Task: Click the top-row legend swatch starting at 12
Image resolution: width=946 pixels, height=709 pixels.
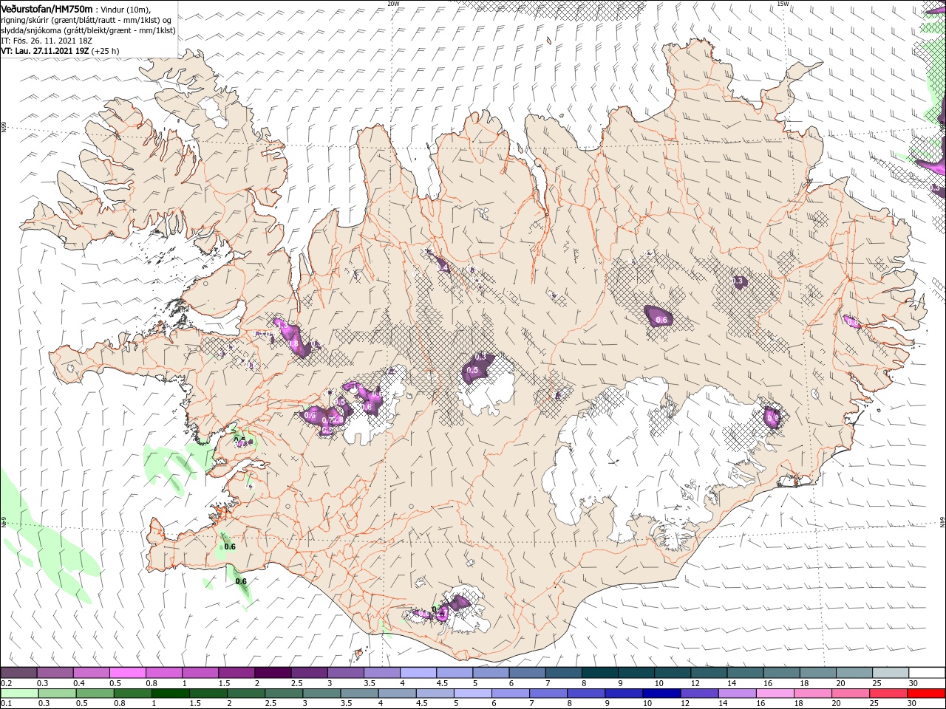Action: coord(709,673)
